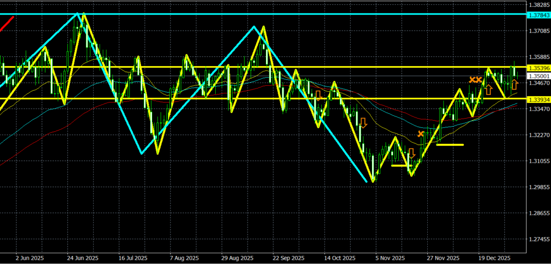
Task: Click the 1.28655 price scale value
Action: coord(539,213)
